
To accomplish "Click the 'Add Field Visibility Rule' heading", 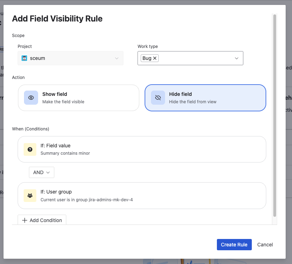I will click(x=57, y=19).
